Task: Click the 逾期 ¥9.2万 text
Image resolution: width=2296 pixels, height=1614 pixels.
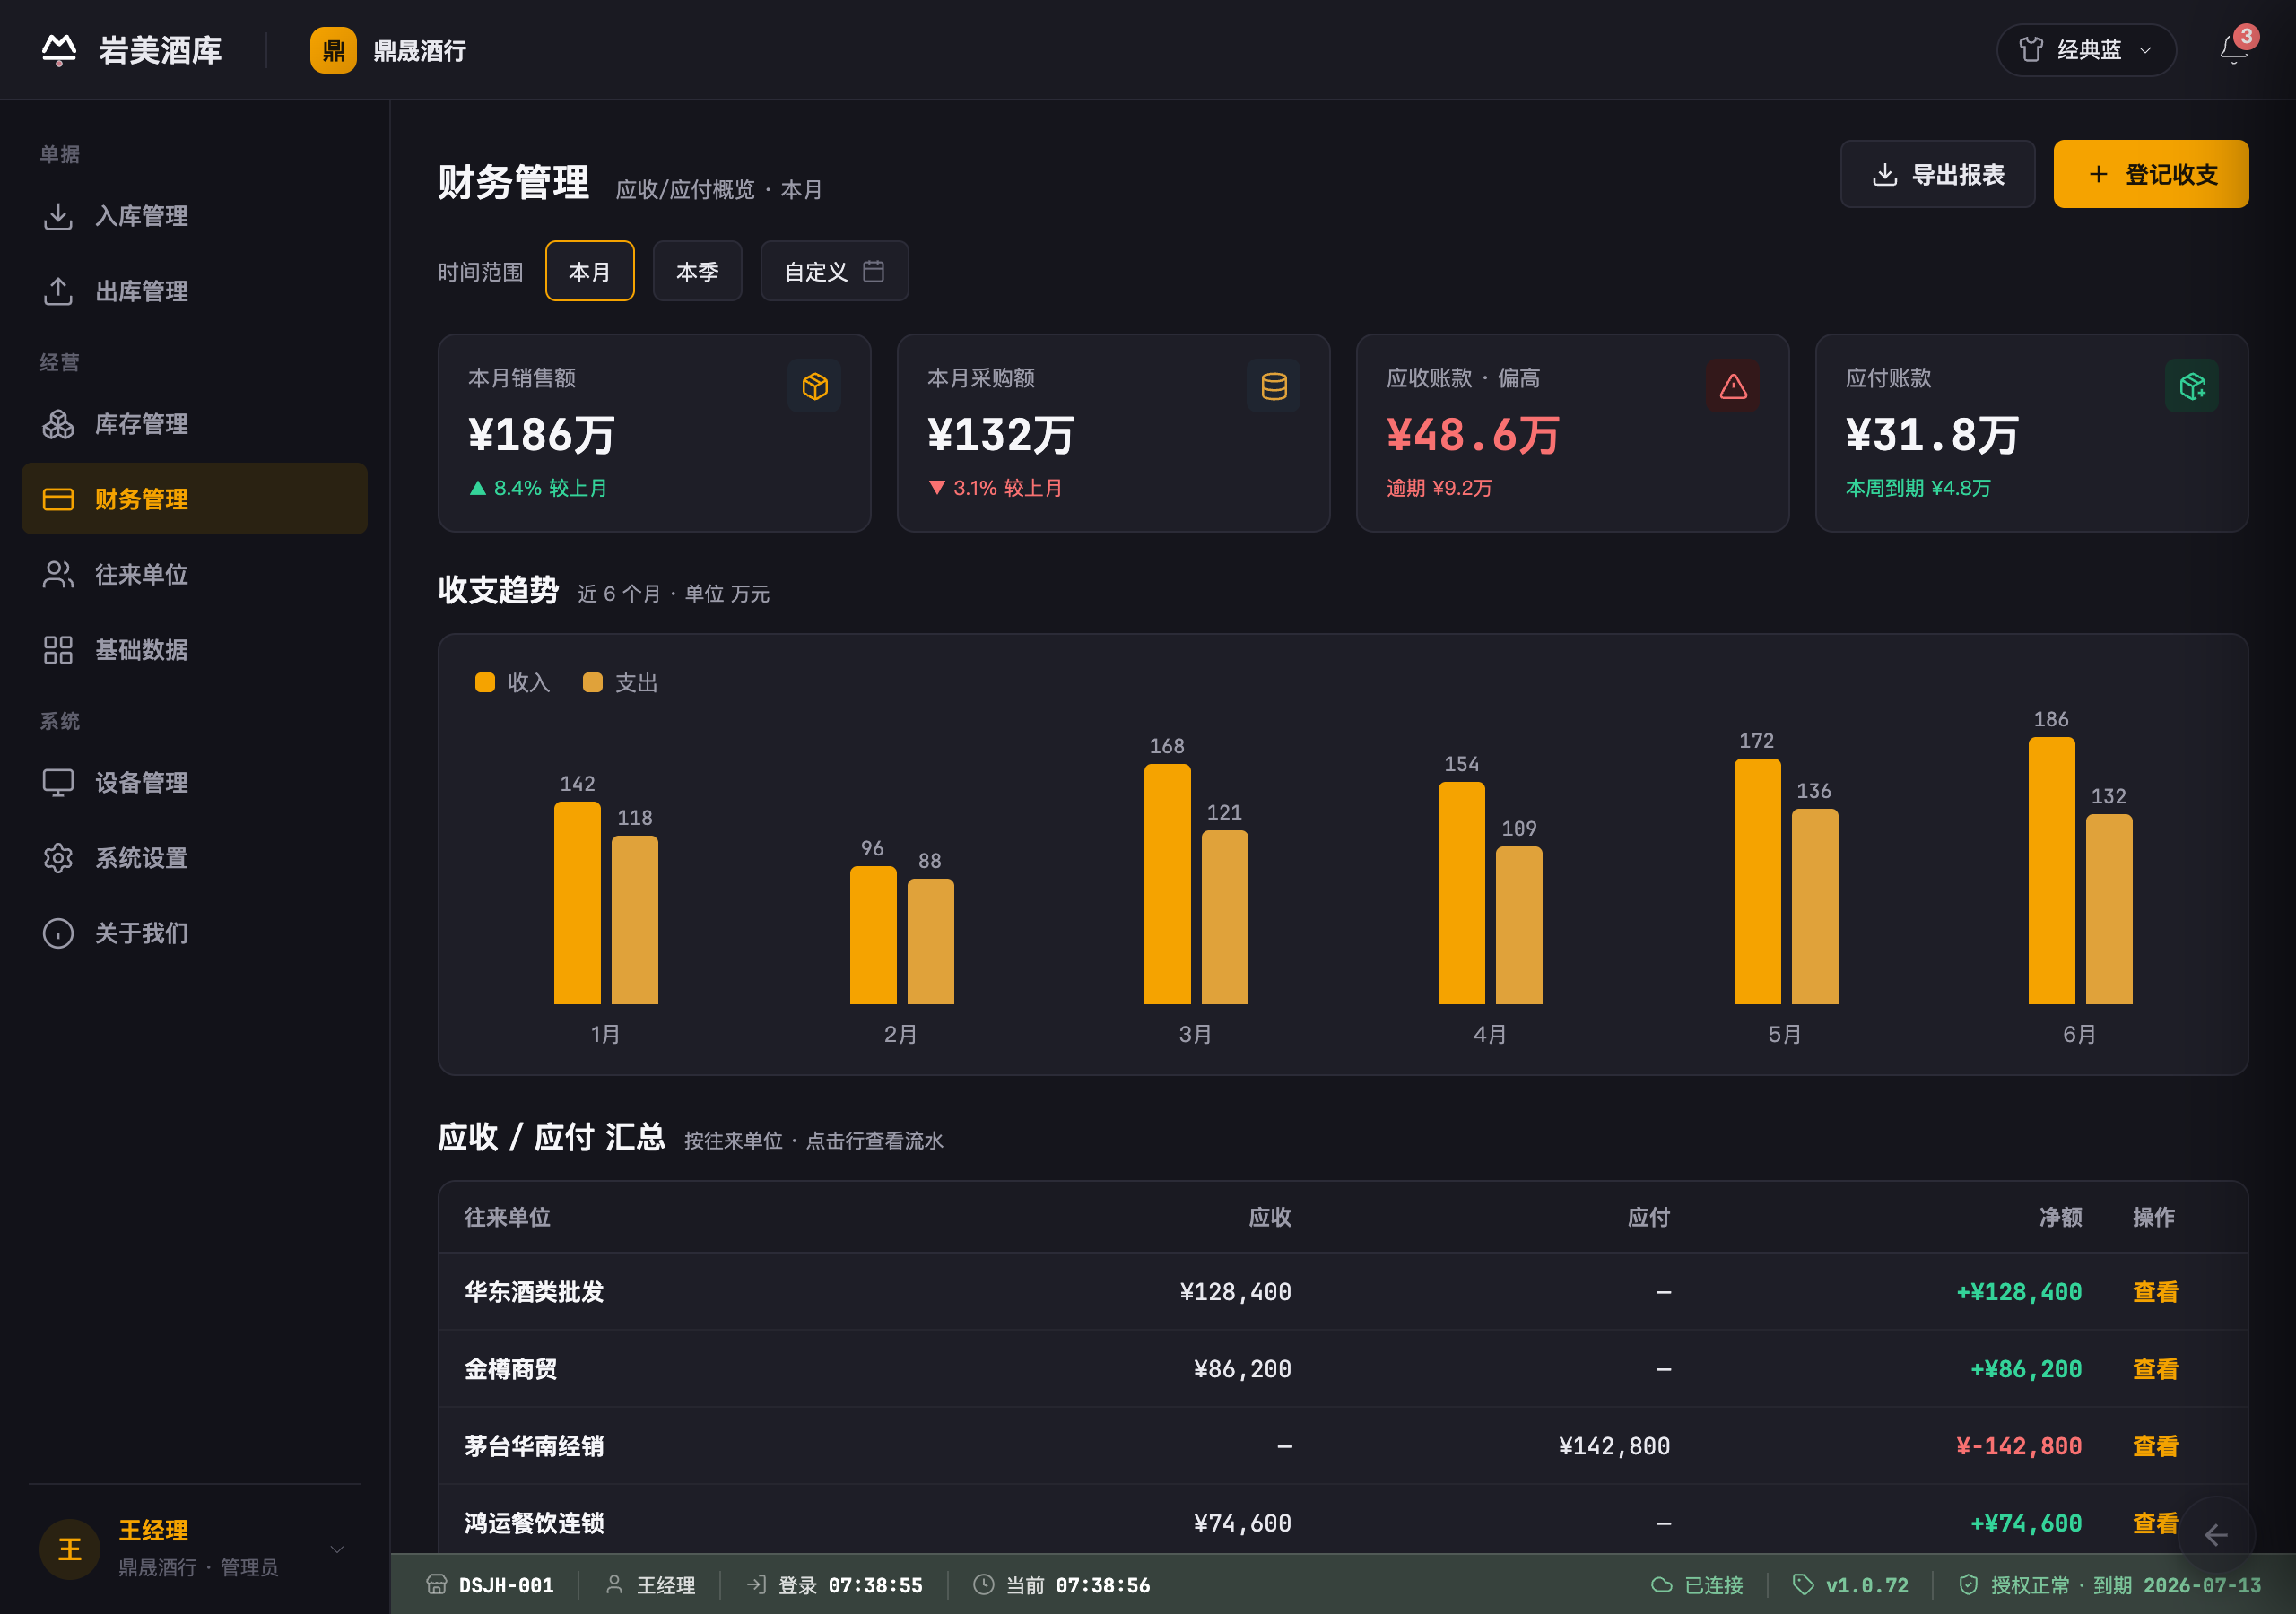Action: 1439,488
